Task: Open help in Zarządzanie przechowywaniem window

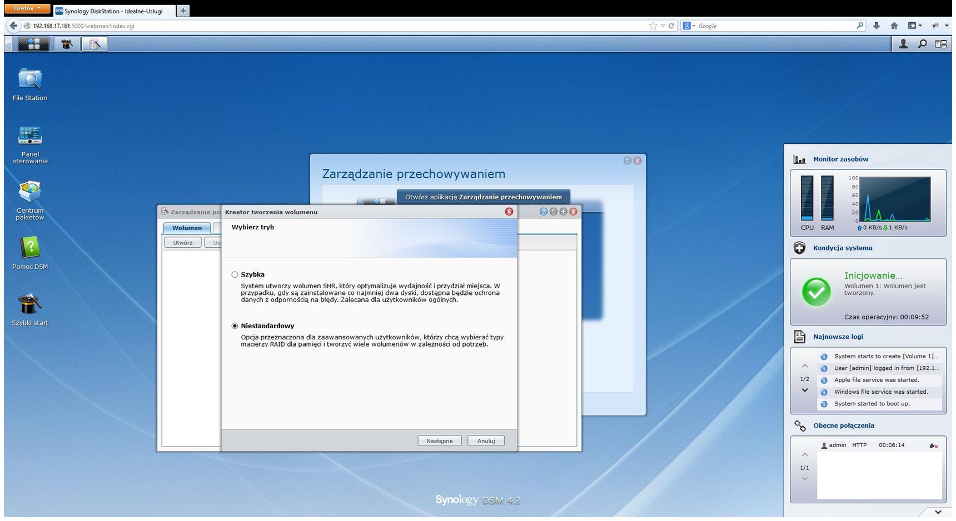Action: (x=544, y=212)
